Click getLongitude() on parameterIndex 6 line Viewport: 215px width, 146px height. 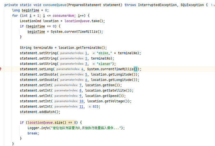point(125,80)
